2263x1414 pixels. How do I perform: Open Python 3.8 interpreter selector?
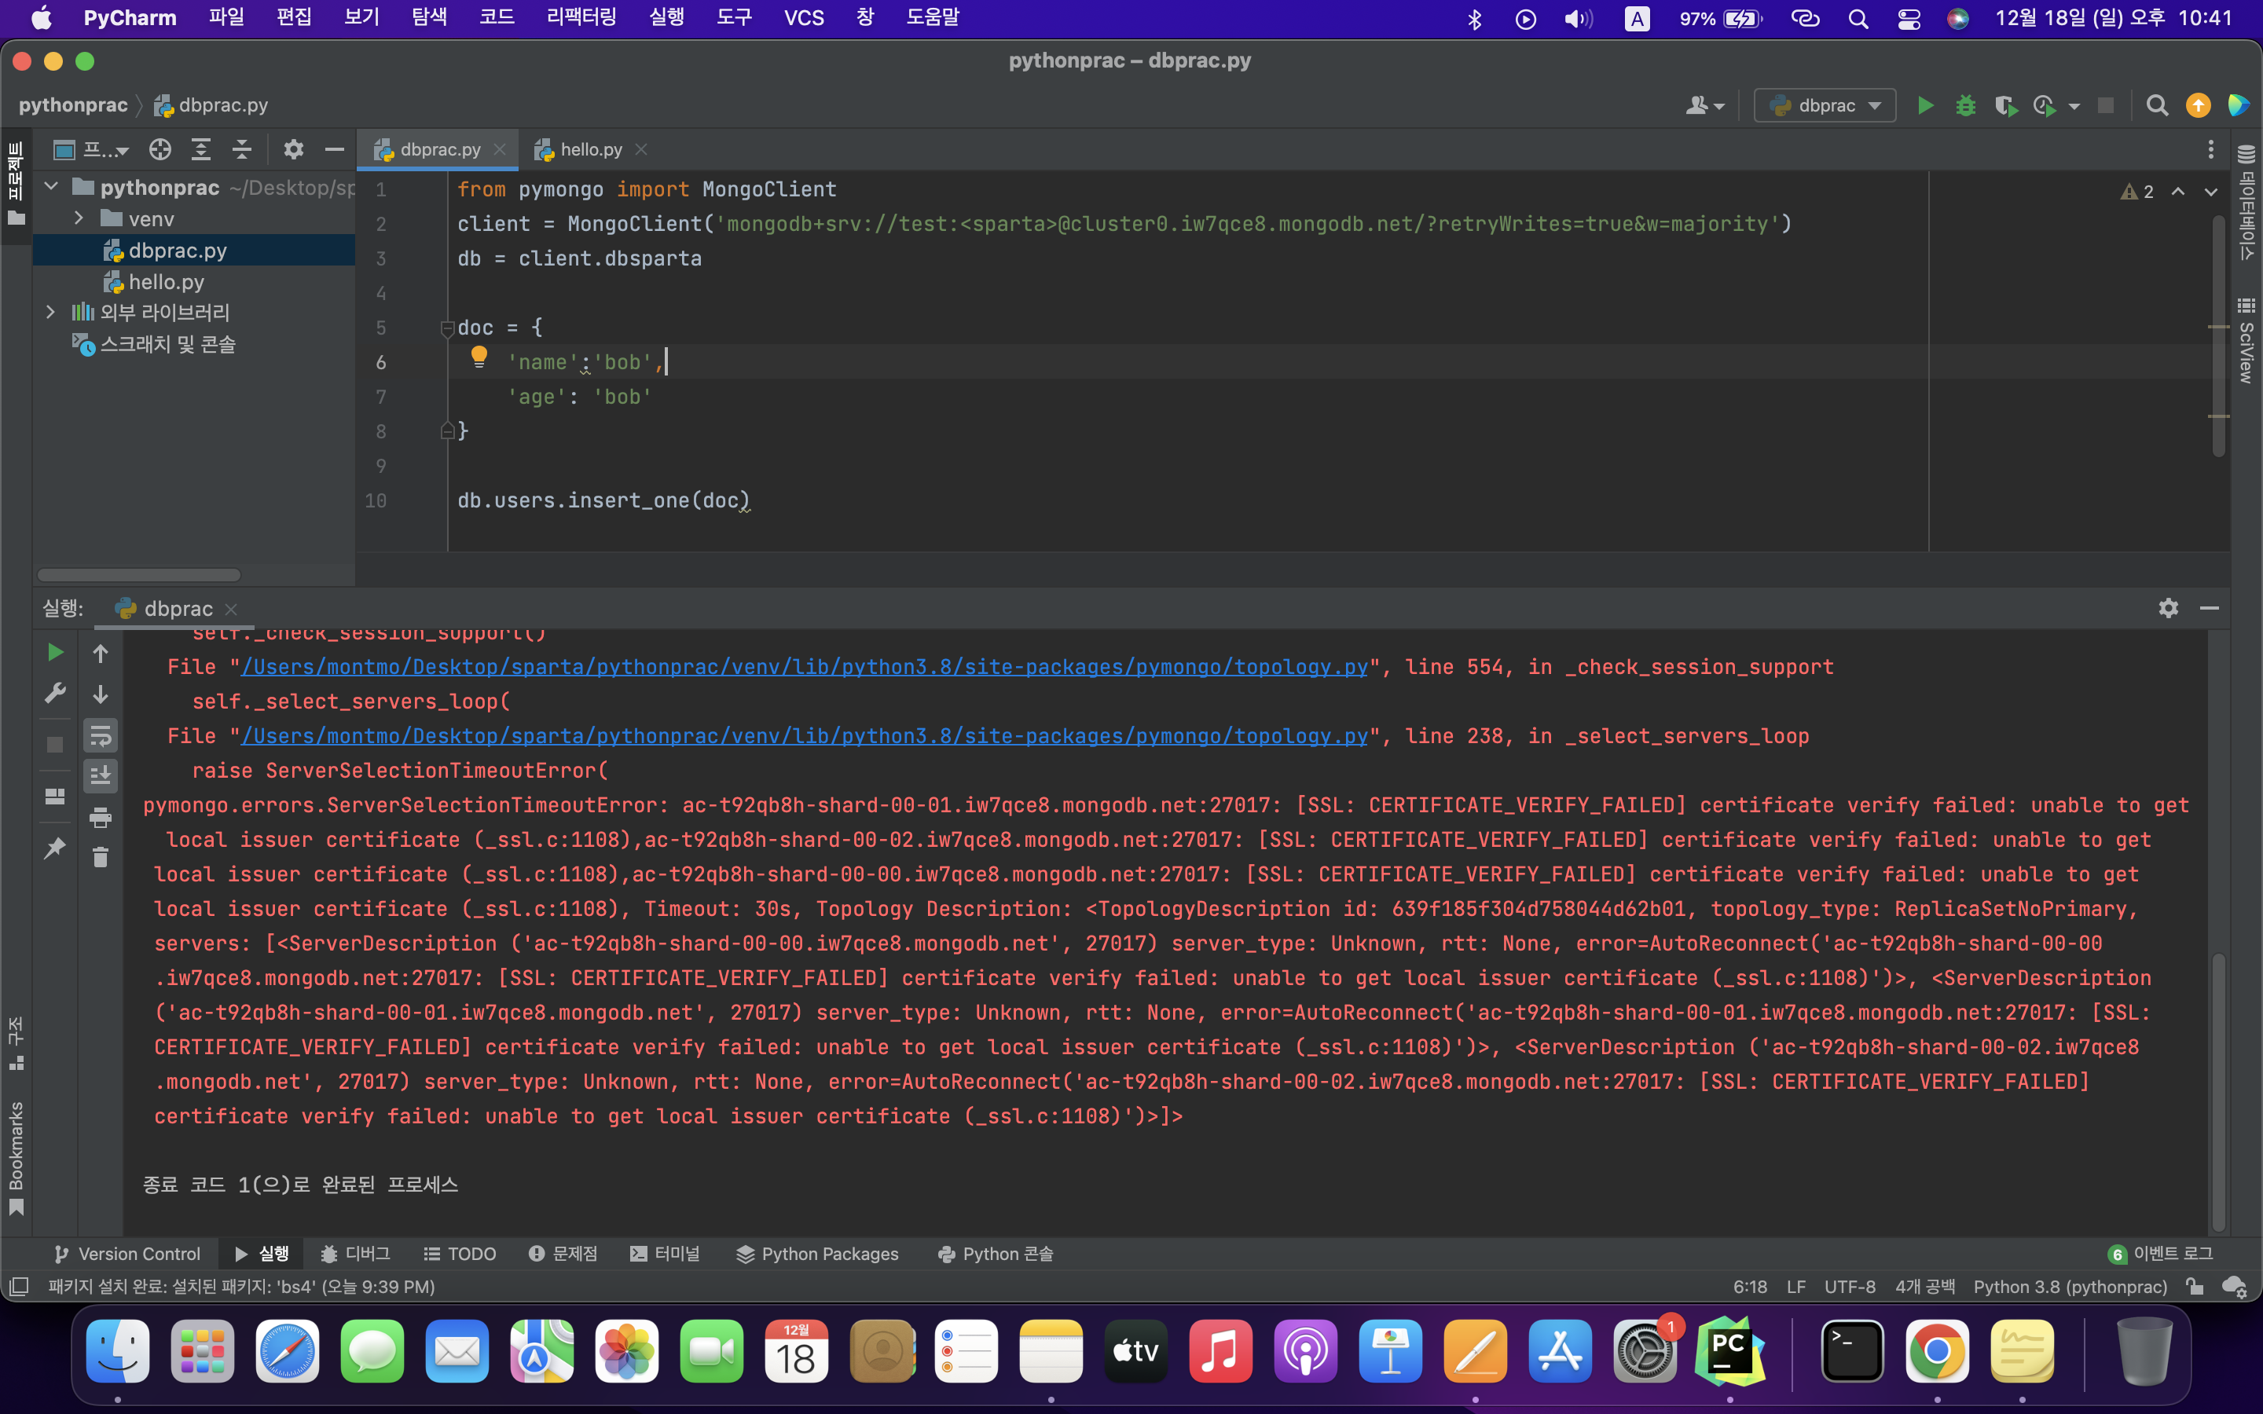point(2070,1286)
